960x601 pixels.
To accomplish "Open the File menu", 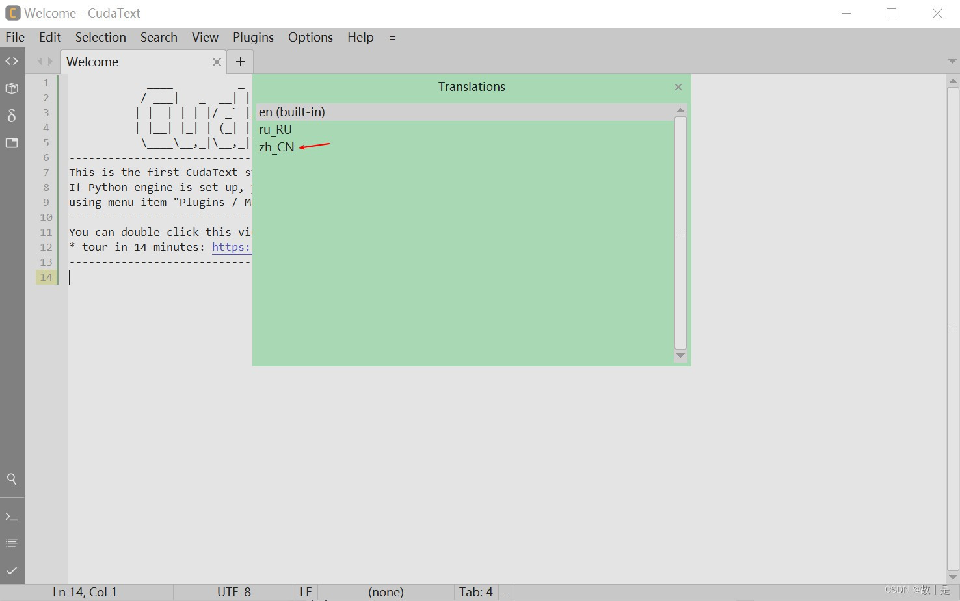I will point(15,38).
